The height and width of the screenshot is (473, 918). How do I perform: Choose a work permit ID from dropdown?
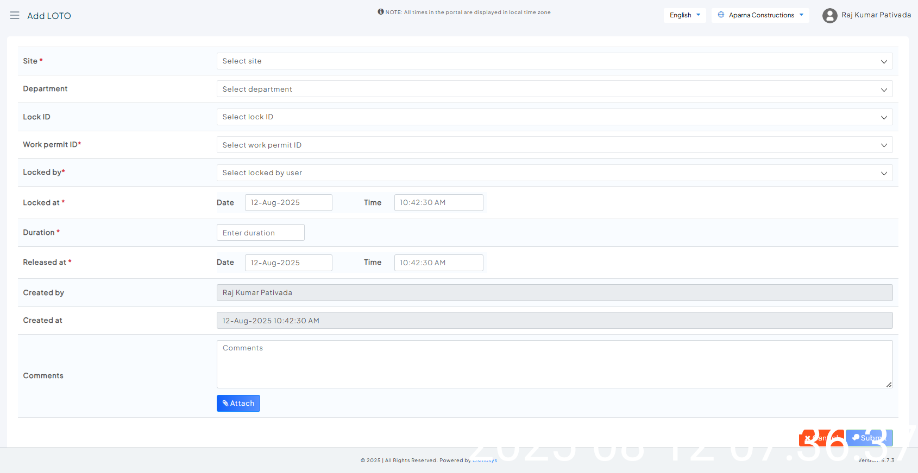[x=554, y=145]
